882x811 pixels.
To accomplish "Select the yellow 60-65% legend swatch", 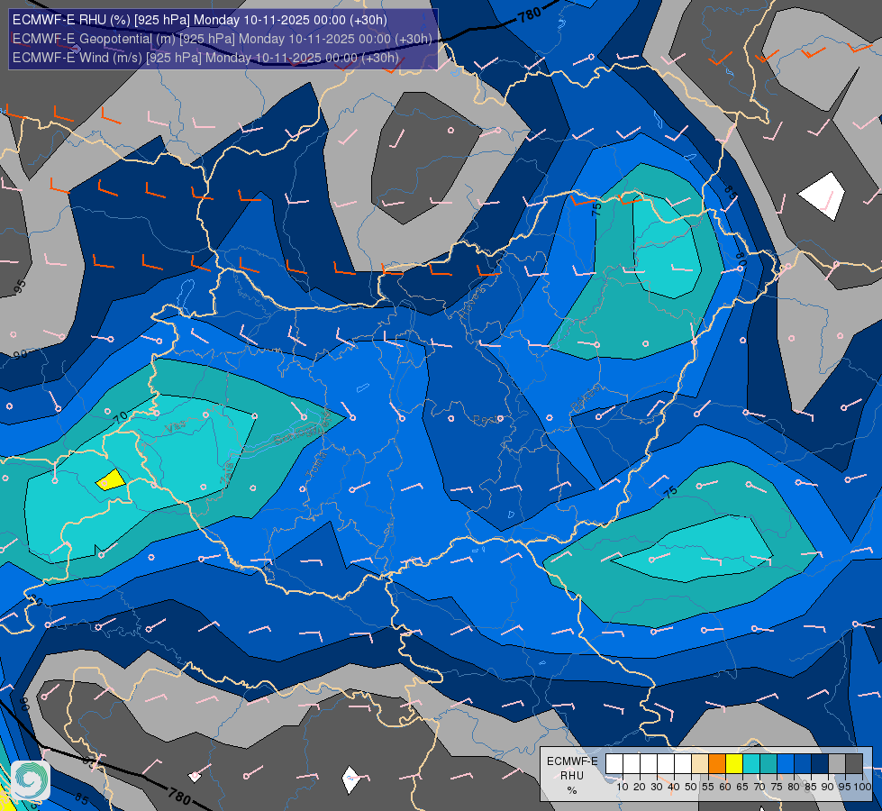I will tap(734, 764).
